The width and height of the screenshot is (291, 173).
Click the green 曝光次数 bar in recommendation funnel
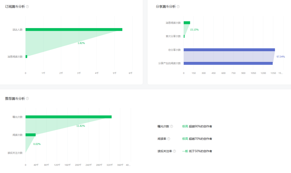click(68, 117)
